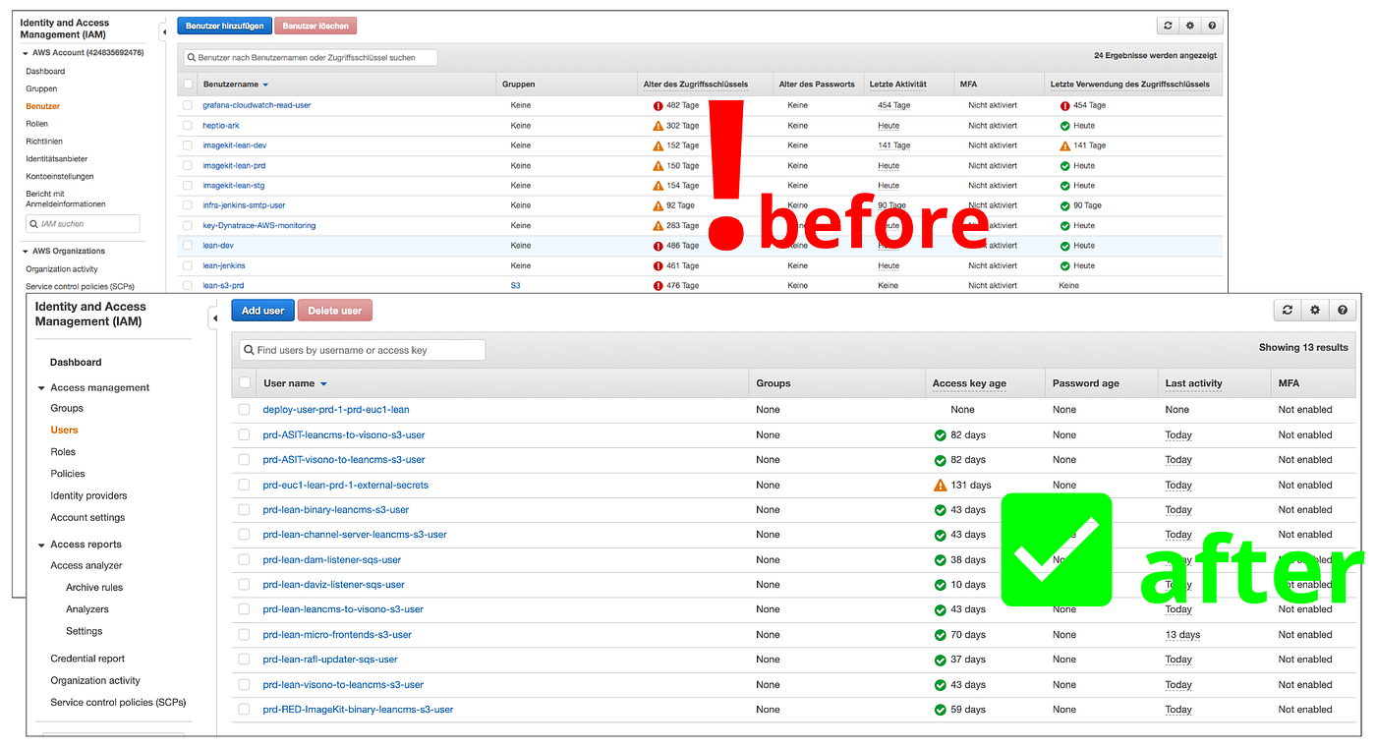This screenshot has height=748, width=1376.
Task: Open Identity providers in after sidebar
Action: 88,496
